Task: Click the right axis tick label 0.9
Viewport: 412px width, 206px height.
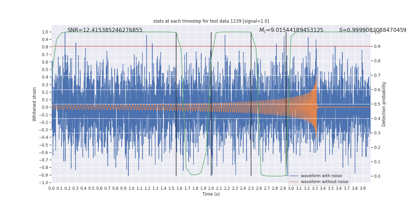Action: tap(377, 46)
